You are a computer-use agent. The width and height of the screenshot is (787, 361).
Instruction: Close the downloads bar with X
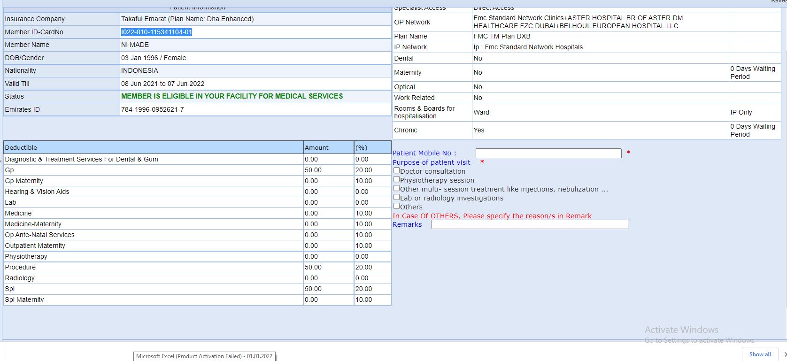(x=785, y=354)
